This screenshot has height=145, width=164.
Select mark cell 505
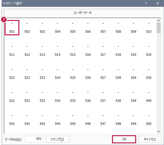[73, 27]
